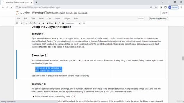Click the Exercise 8 heading

(x=38, y=34)
